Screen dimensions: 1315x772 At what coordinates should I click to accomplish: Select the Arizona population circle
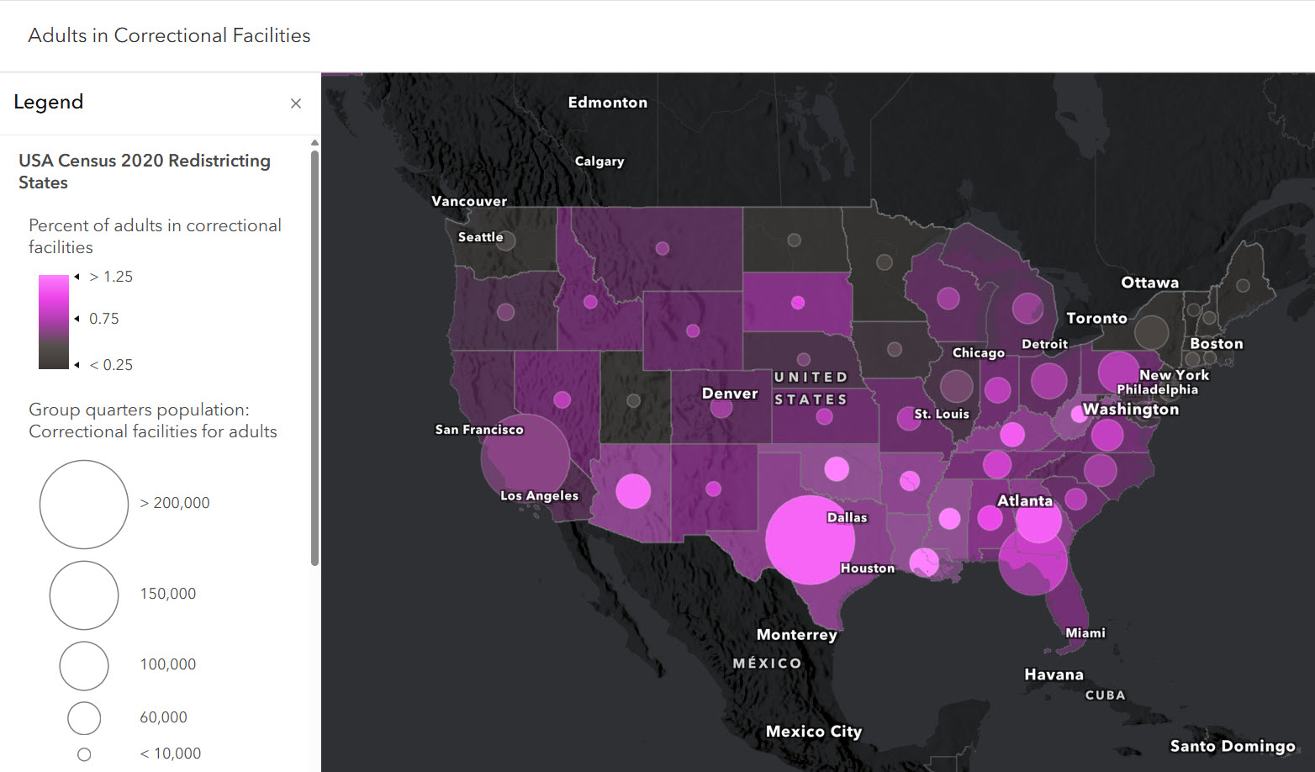633,491
